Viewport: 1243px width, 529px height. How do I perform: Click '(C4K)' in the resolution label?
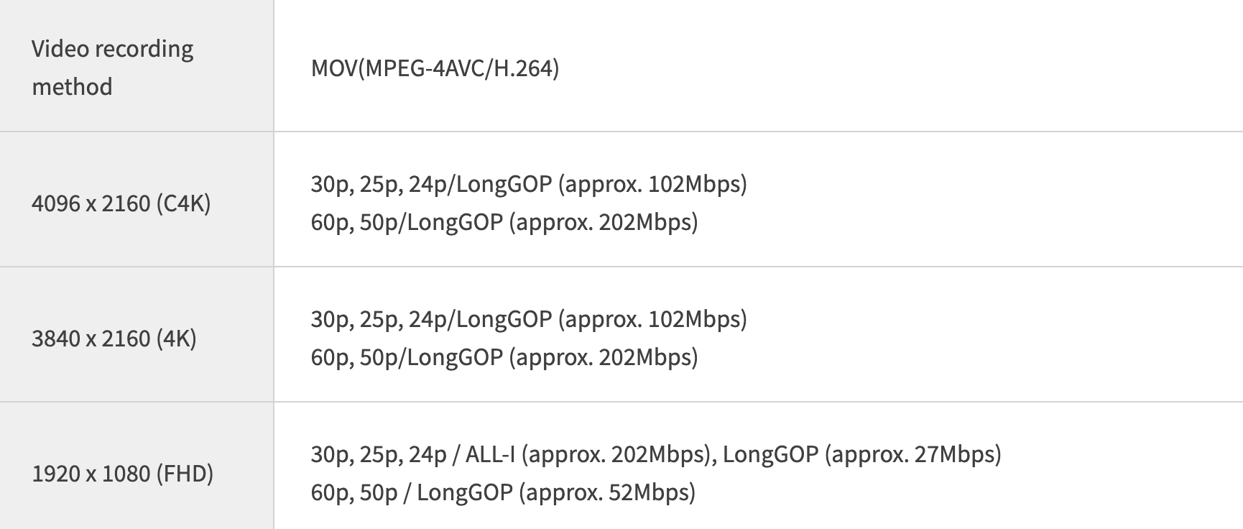click(x=183, y=203)
